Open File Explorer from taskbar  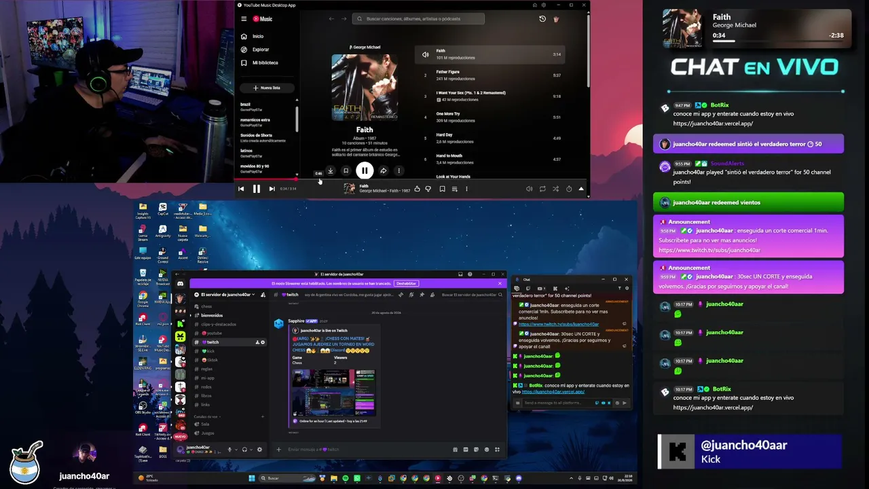pos(333,478)
